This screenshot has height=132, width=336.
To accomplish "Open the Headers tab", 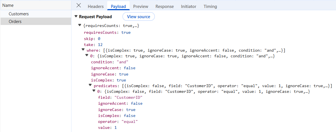I will (x=96, y=7).
